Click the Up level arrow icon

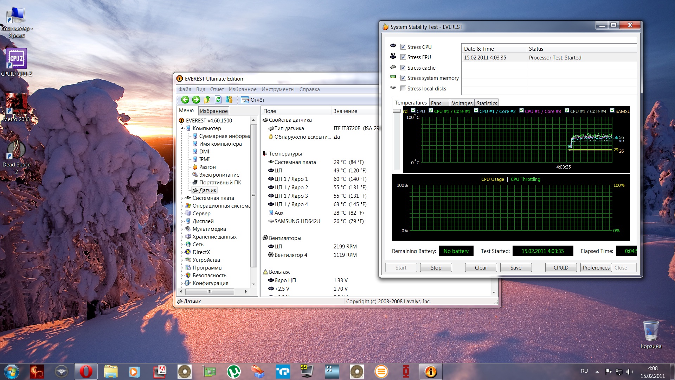pyautogui.click(x=207, y=100)
